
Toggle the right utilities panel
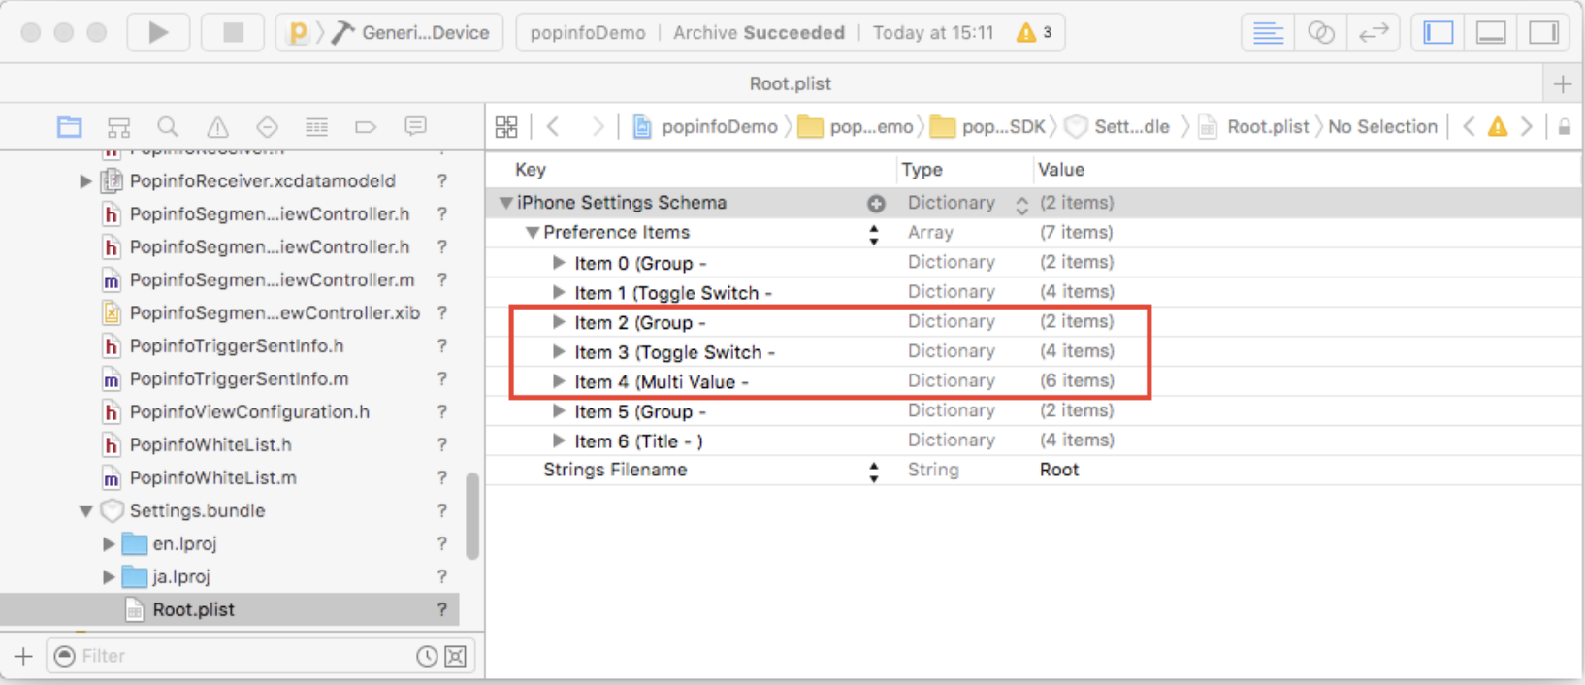(1543, 32)
